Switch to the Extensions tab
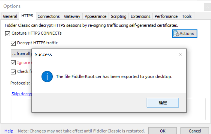The height and width of the screenshot is (134, 211). point(141,16)
